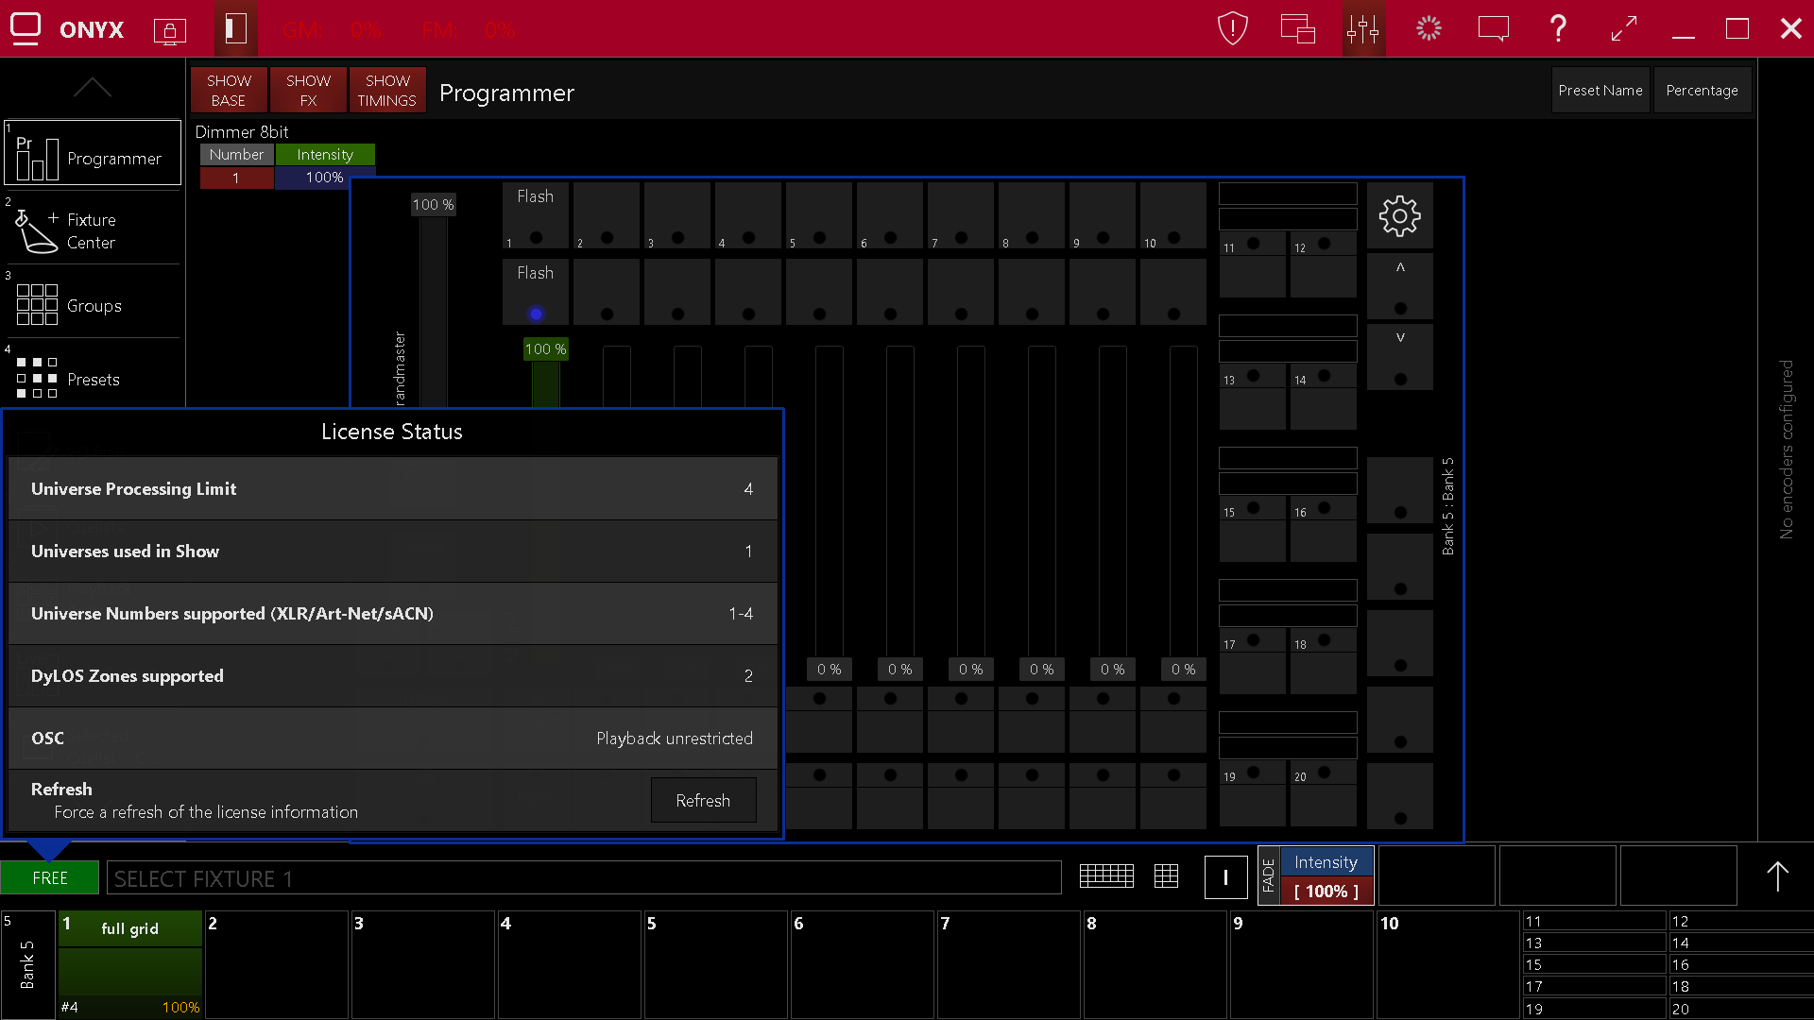Click Universe Processing Limit row

[x=392, y=488]
